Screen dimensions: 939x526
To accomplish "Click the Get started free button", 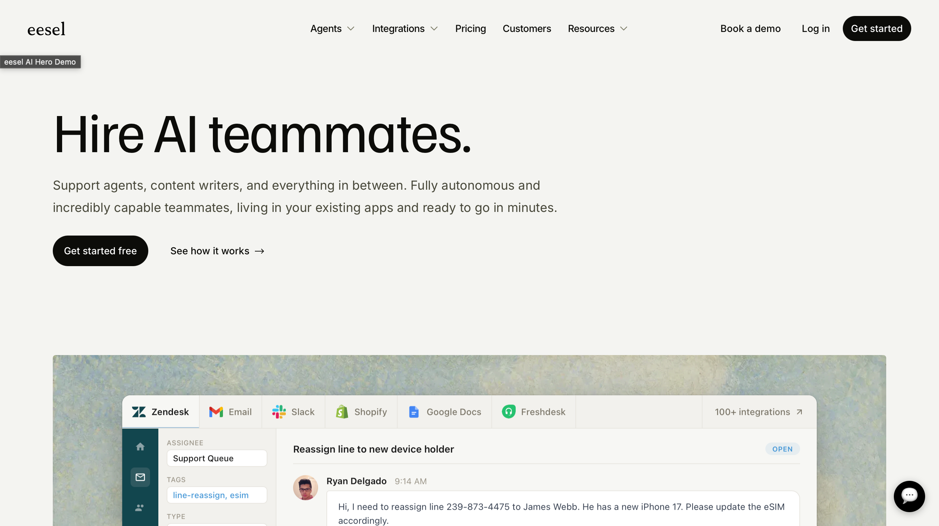I will click(x=100, y=250).
